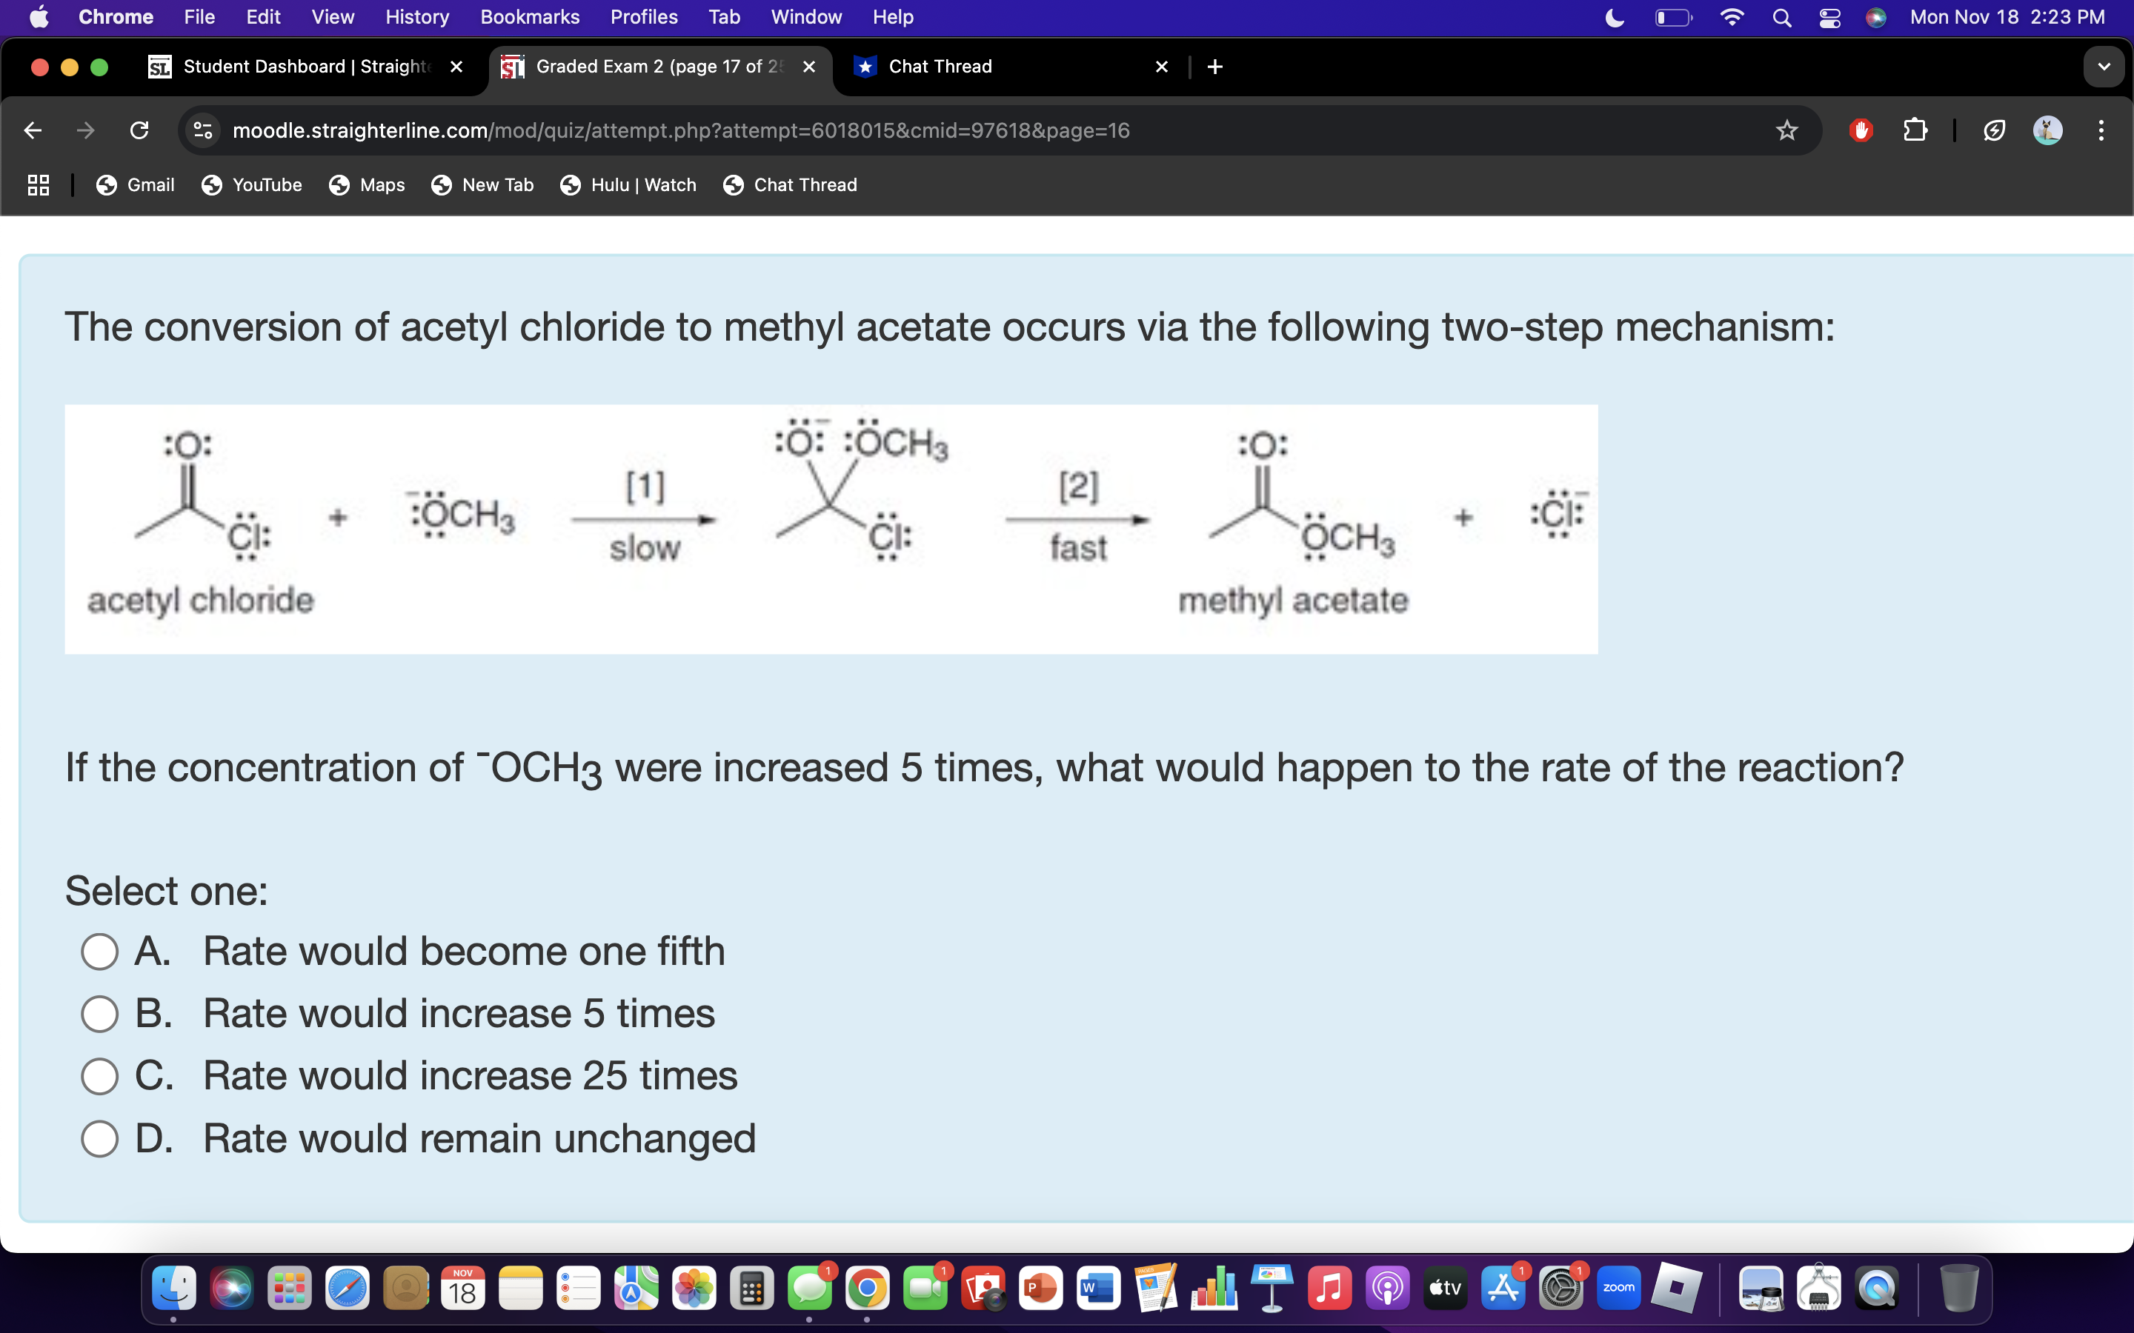Select option A: Rate would become one fifth
The width and height of the screenshot is (2134, 1333).
point(99,952)
